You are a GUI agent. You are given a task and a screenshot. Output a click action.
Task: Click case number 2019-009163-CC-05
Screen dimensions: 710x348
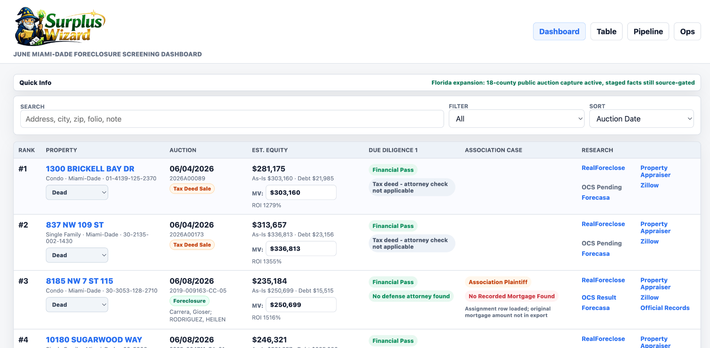pyautogui.click(x=198, y=291)
